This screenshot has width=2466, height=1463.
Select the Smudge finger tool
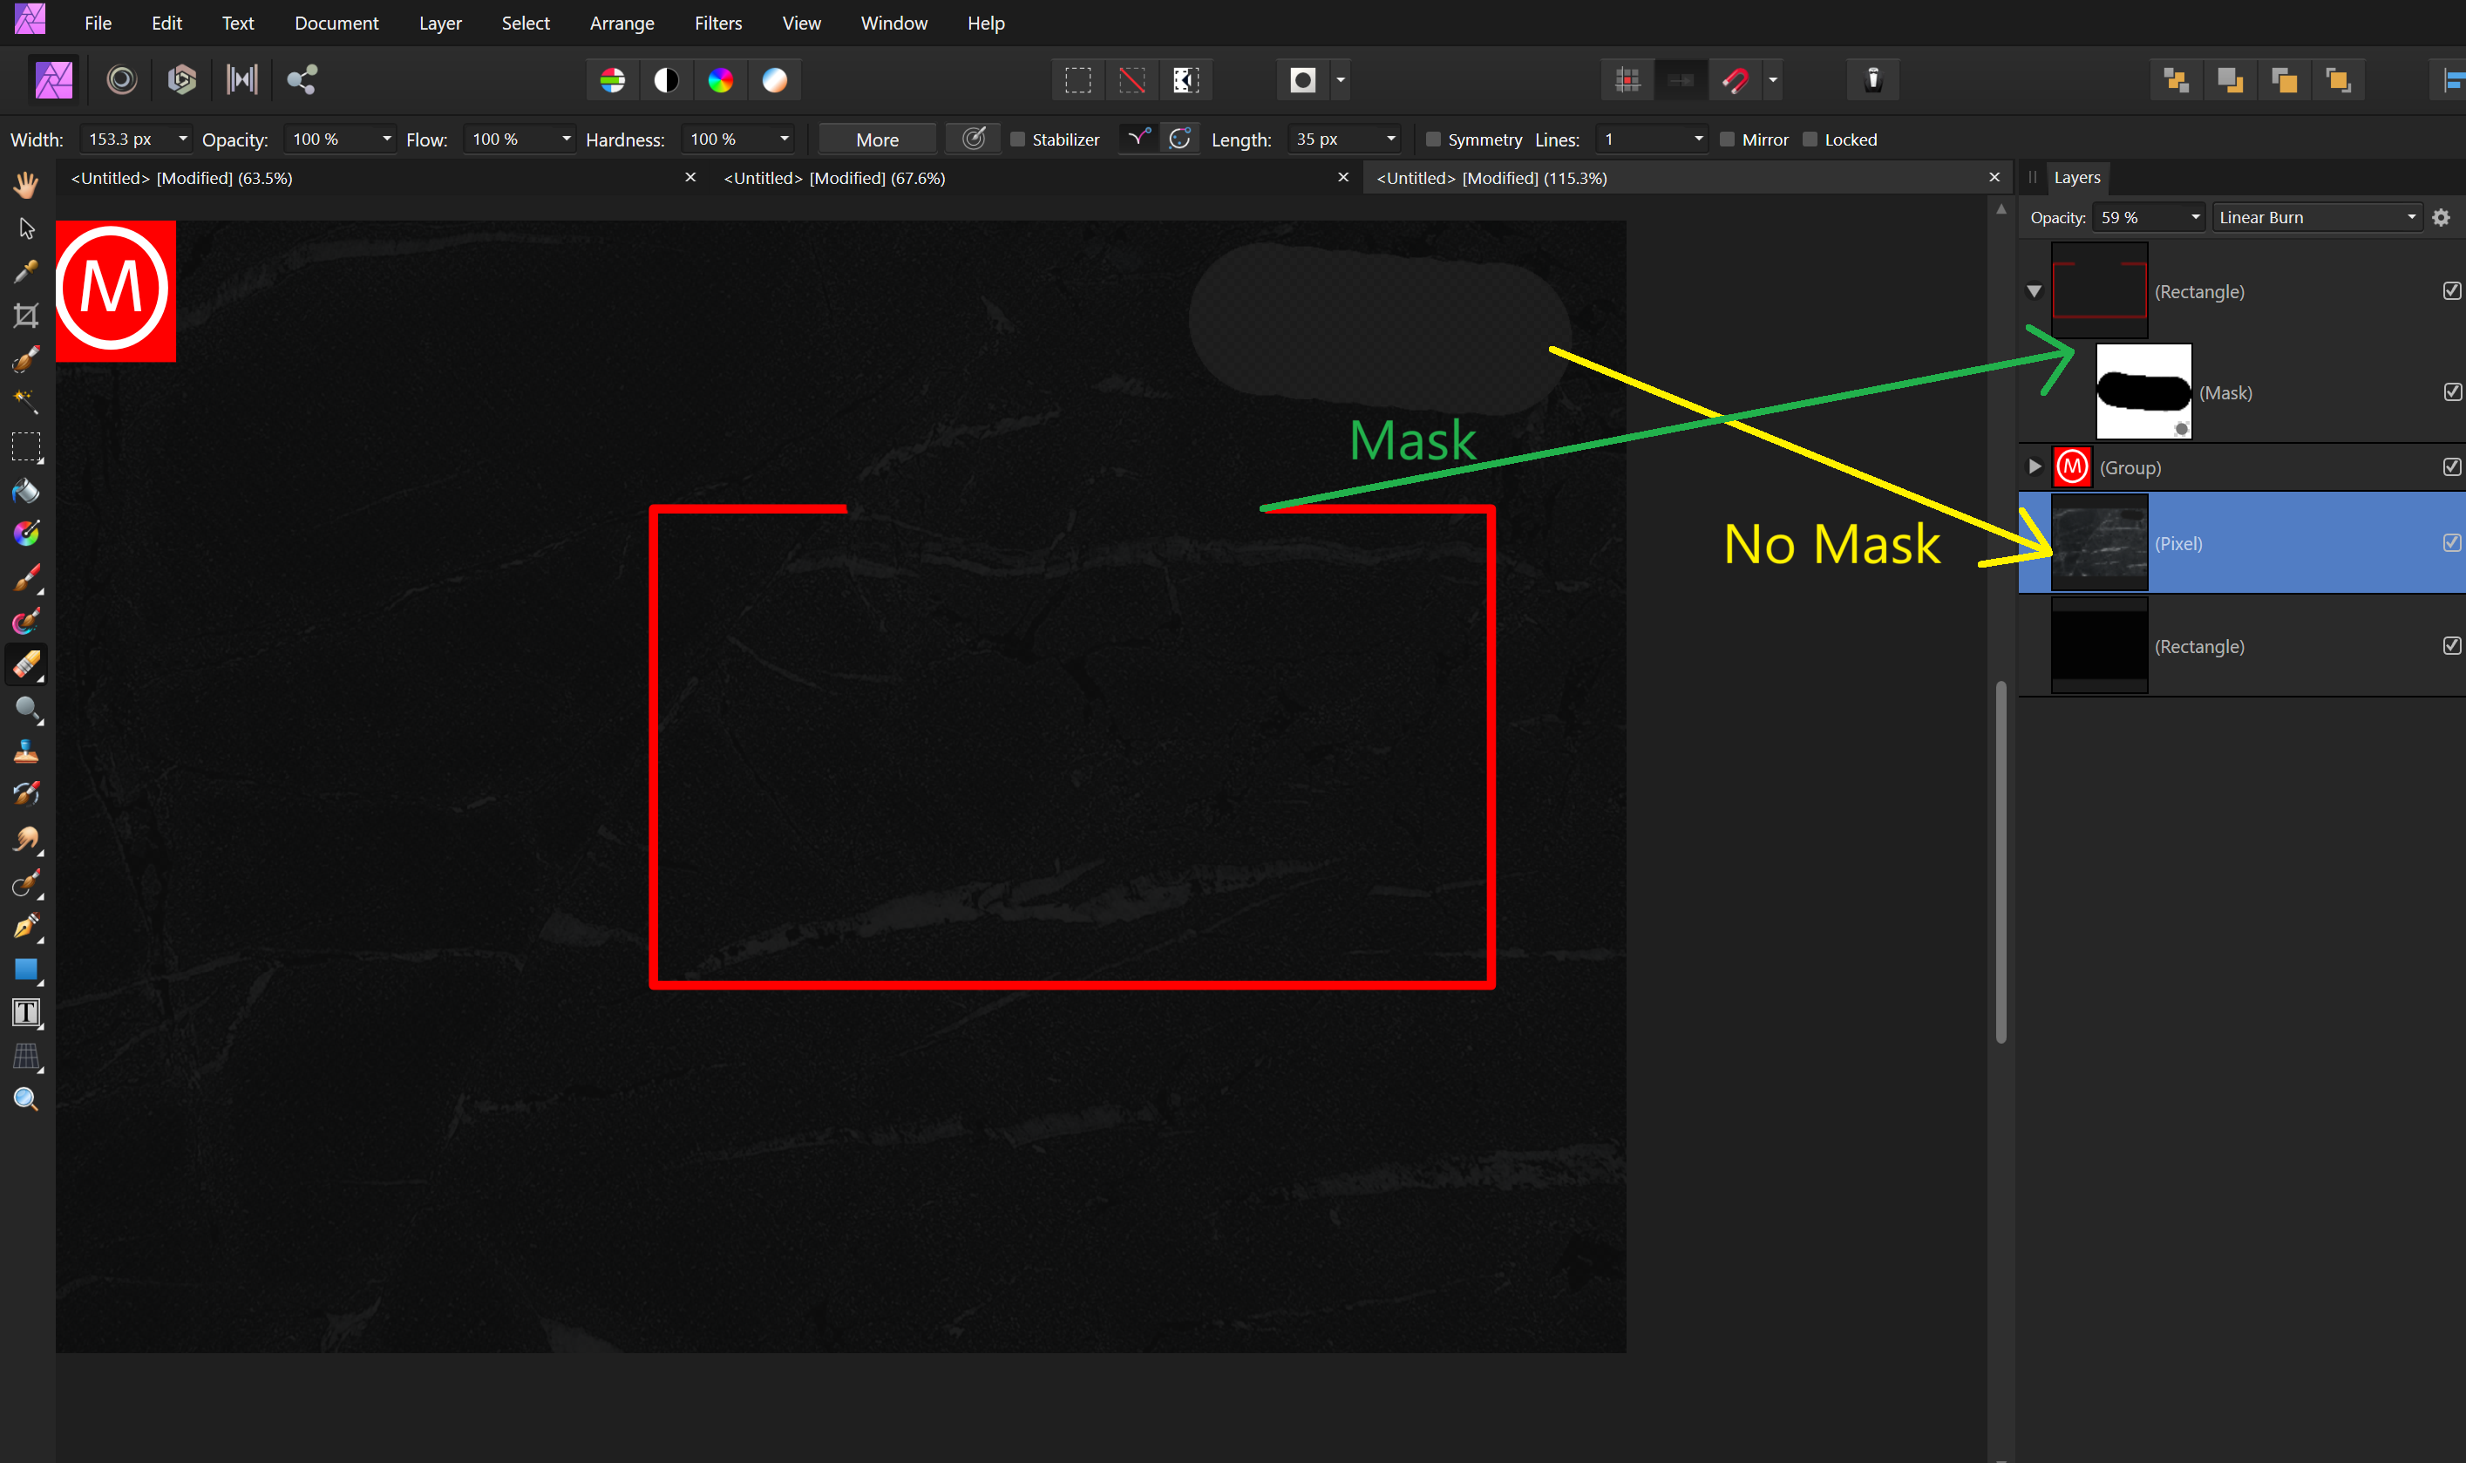coord(27,839)
